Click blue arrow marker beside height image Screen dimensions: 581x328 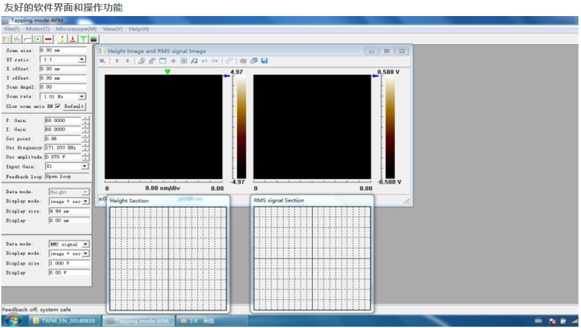click(x=226, y=76)
